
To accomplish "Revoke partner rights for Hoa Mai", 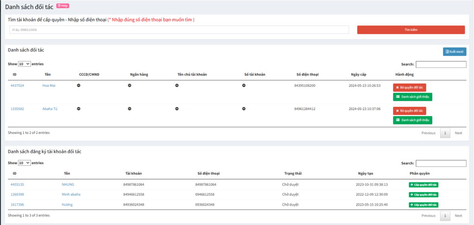I will click(409, 87).
